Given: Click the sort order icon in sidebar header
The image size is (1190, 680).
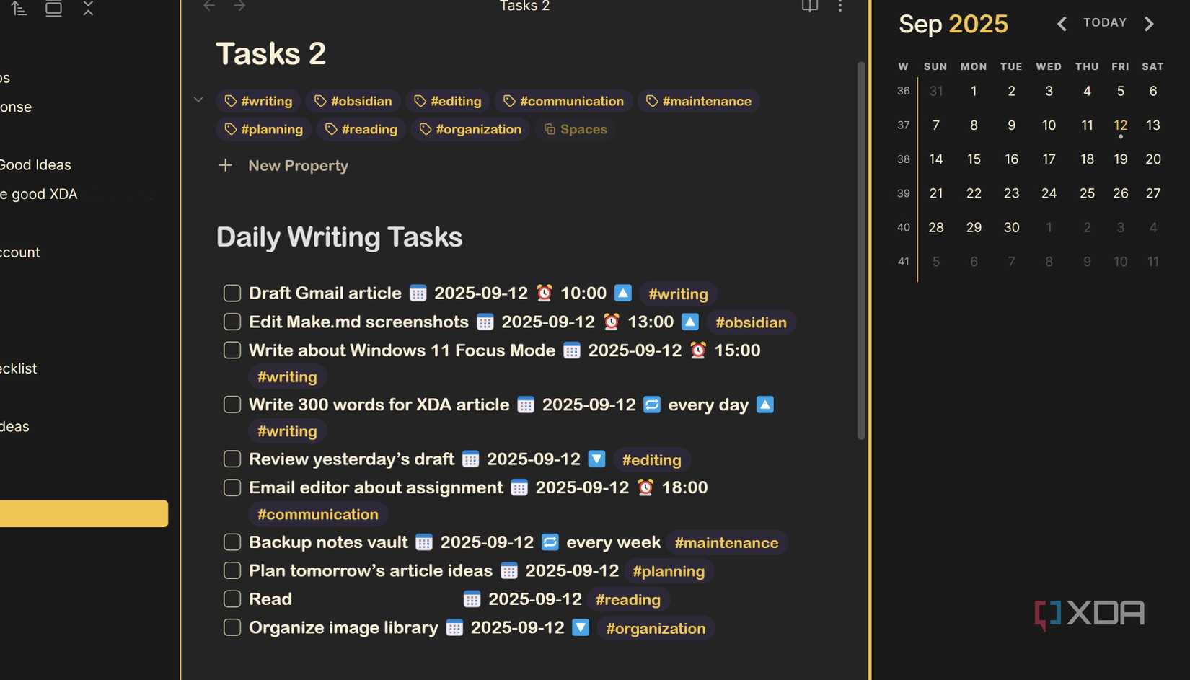Looking at the screenshot, I should pos(19,9).
